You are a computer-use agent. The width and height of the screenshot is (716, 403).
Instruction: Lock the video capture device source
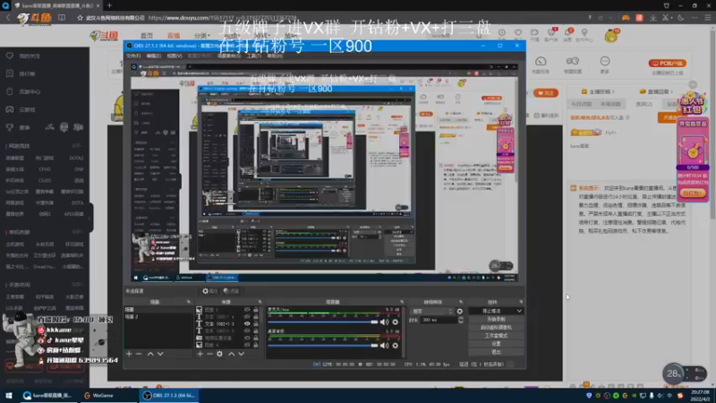click(x=256, y=339)
